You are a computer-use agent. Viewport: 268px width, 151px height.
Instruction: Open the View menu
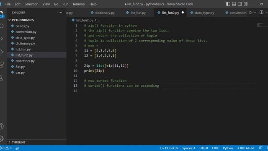point(46,4)
